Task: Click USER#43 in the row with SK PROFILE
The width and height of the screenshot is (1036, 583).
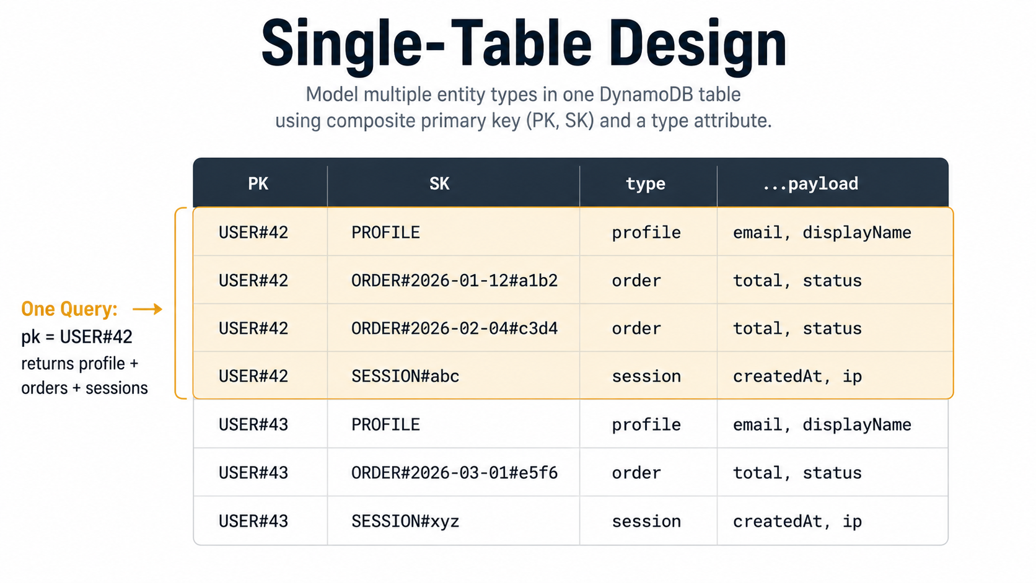Action: click(x=253, y=424)
